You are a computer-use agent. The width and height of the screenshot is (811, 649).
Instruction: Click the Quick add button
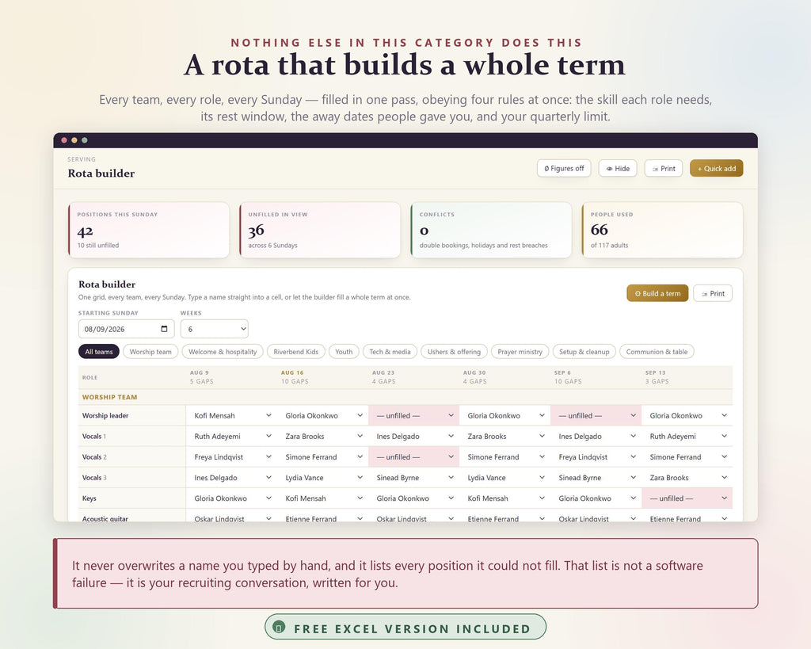[716, 168]
